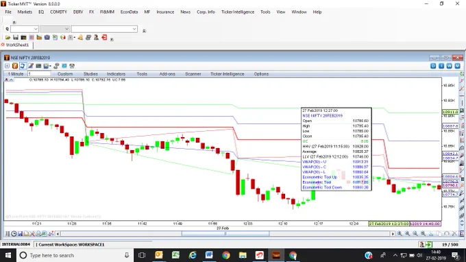This screenshot has width=466, height=262.
Task: Open Internet Explorer from the taskbar
Action: 193,255
